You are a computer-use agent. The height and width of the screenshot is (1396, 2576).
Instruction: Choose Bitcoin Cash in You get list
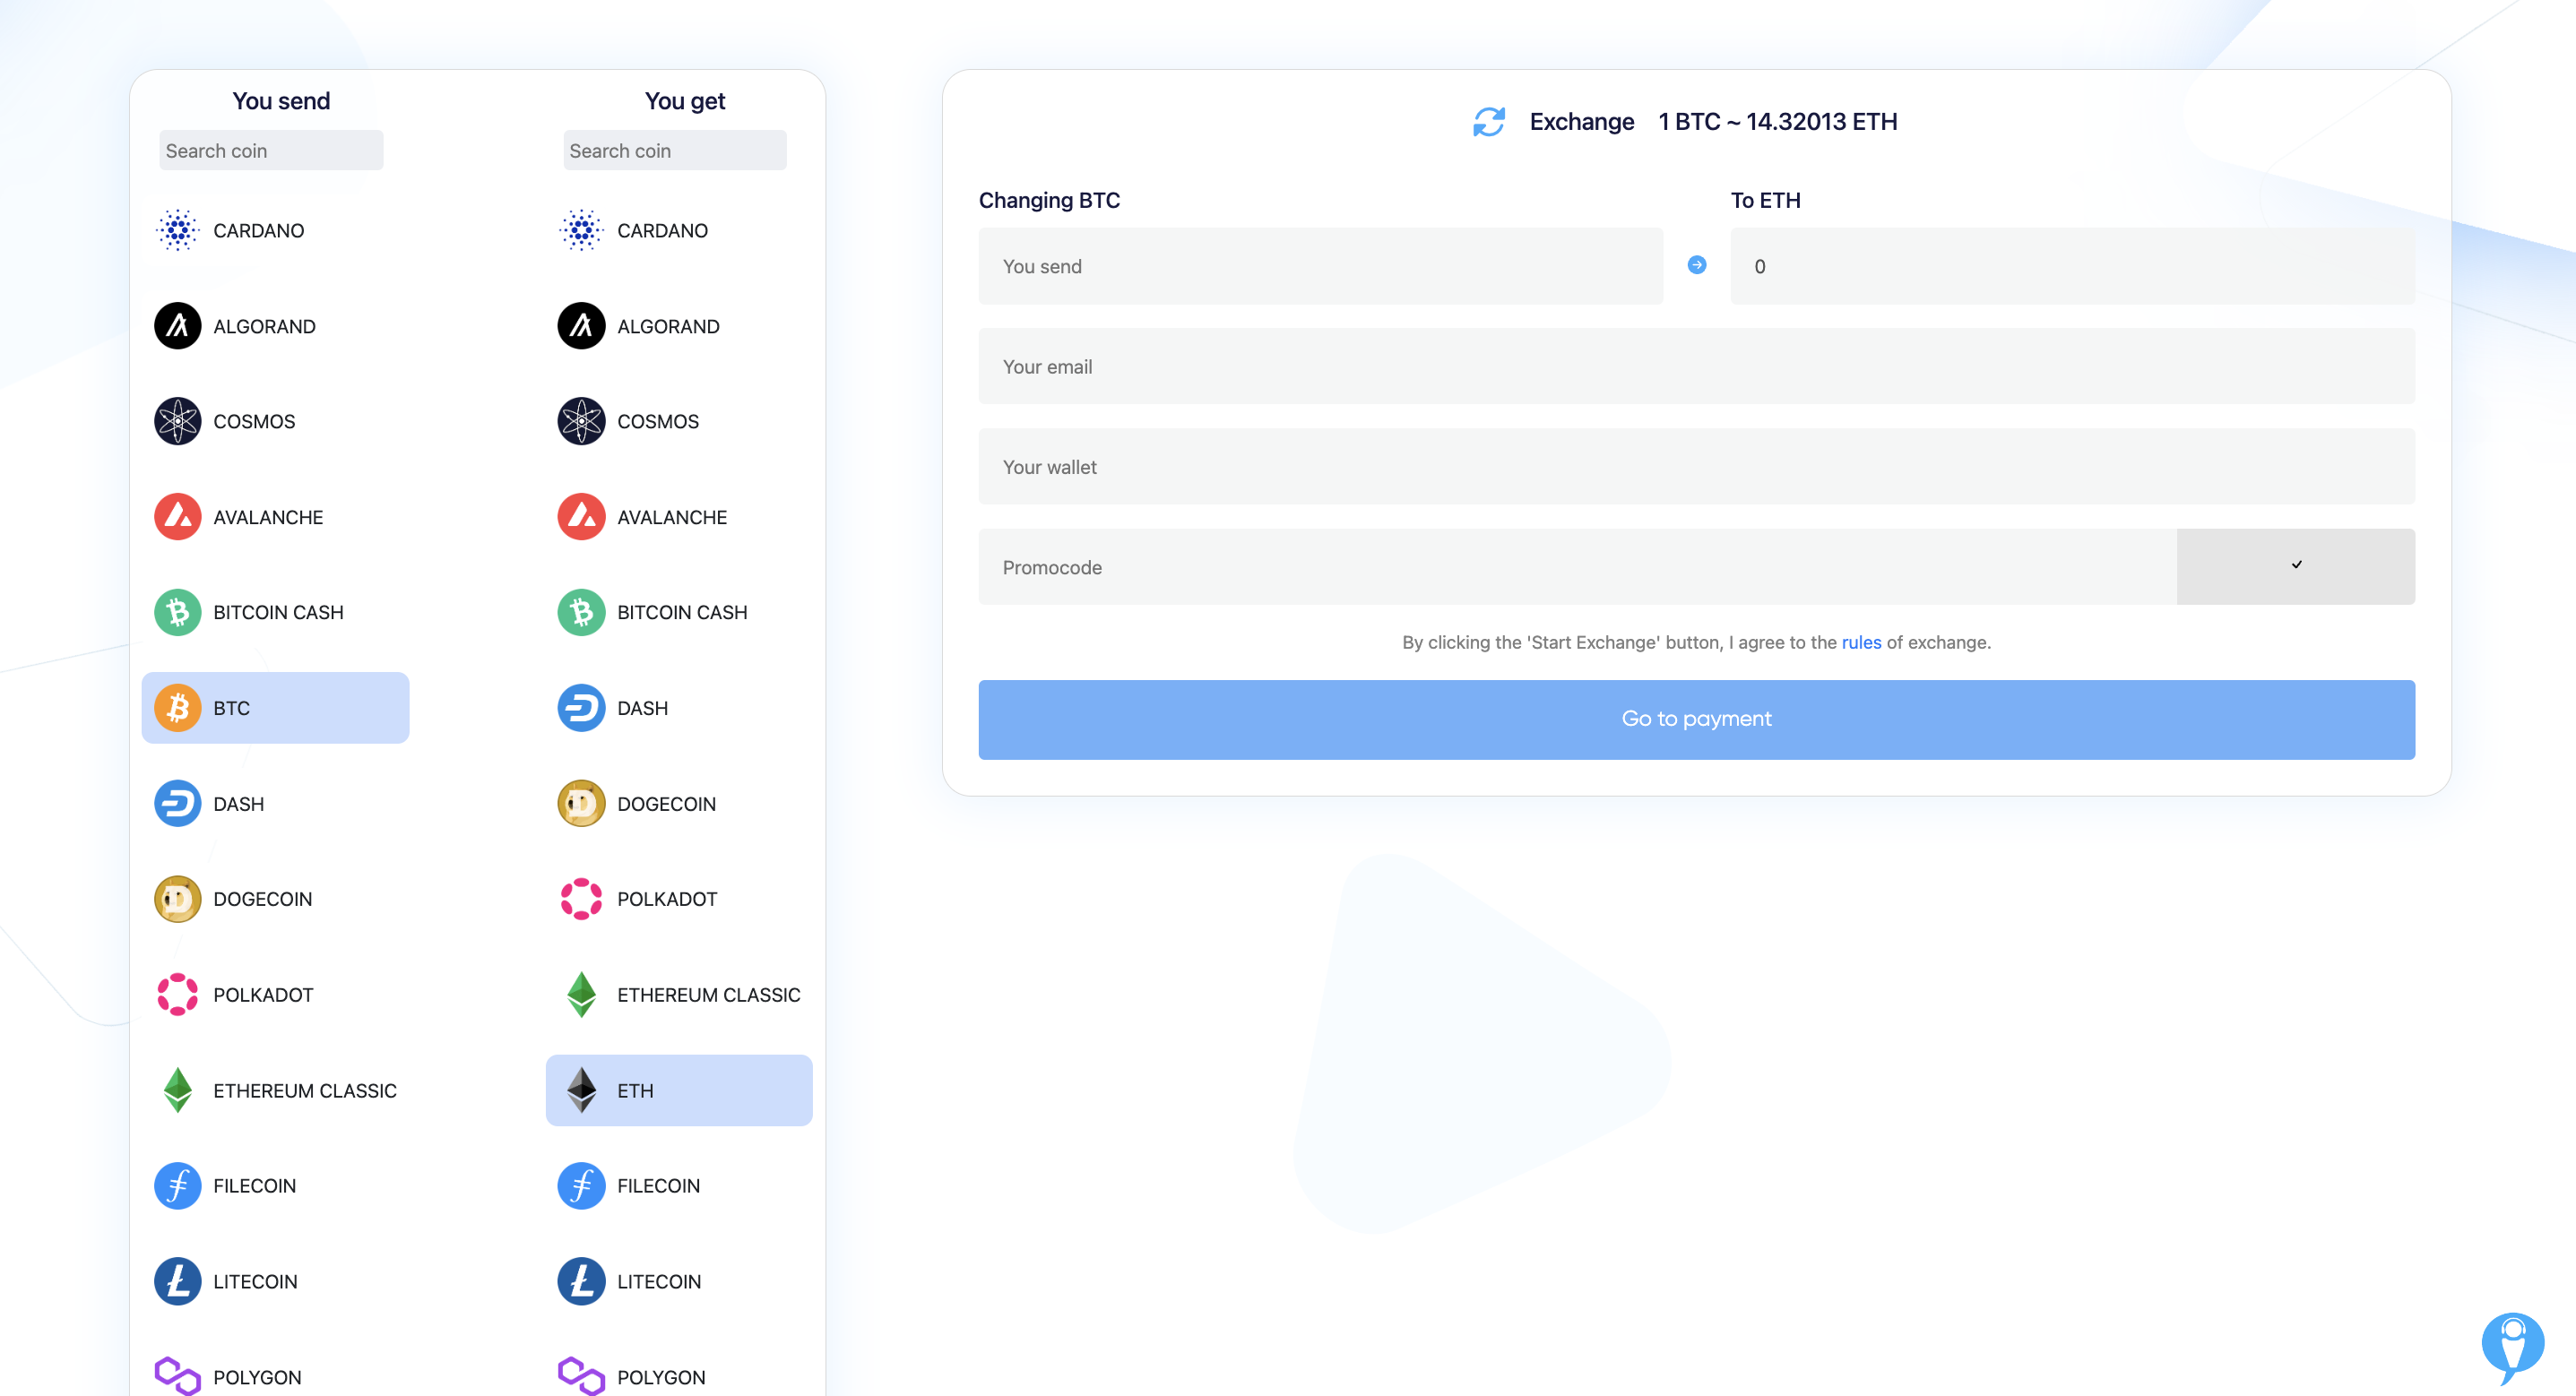681,612
